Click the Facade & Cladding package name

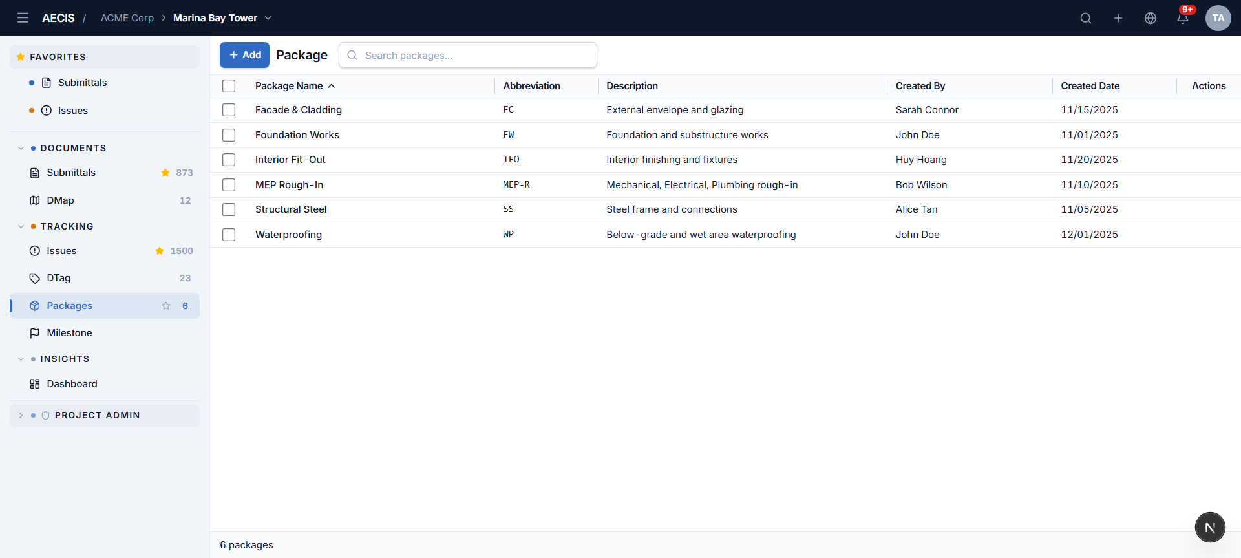pos(299,110)
